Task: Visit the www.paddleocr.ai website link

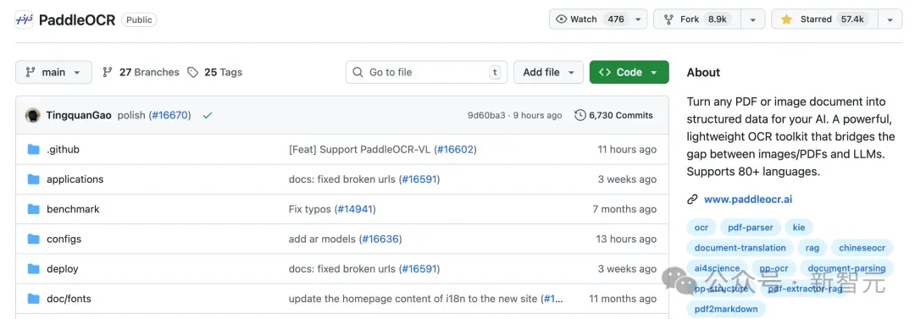Action: tap(748, 200)
